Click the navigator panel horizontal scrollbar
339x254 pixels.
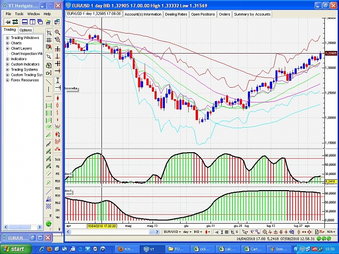pyautogui.click(x=22, y=227)
